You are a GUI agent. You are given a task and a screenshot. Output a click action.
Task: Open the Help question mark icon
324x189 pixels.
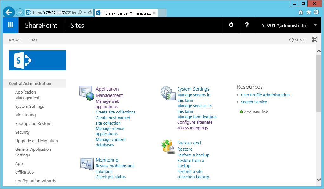click(247, 25)
